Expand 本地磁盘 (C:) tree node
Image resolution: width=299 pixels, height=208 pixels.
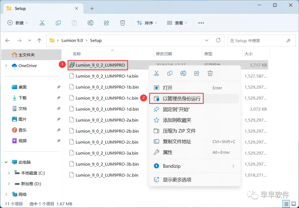coord(9,173)
